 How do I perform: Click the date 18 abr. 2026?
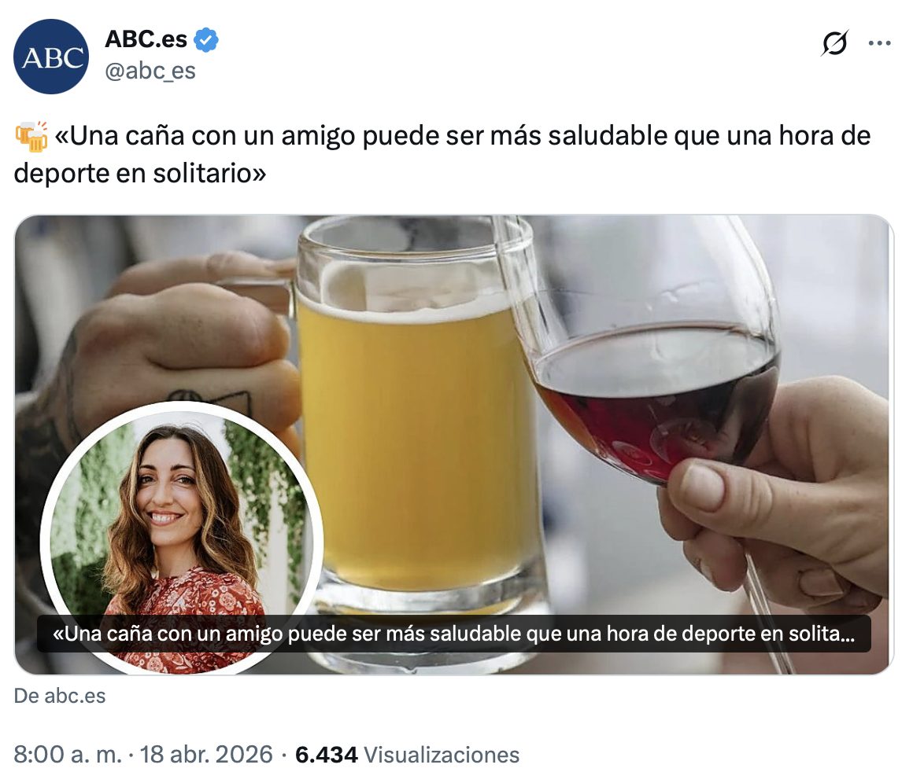pyautogui.click(x=206, y=755)
